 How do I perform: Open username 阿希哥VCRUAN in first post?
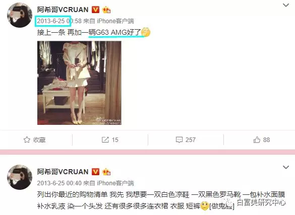coord(63,10)
